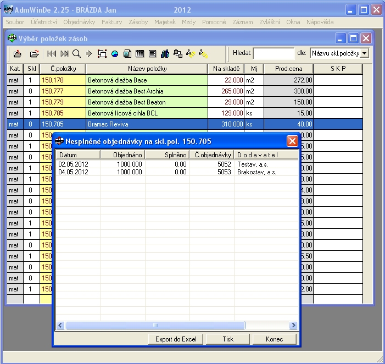This screenshot has width=385, height=364.
Task: Click the AdmWinDe application title icon
Action: tap(8, 10)
